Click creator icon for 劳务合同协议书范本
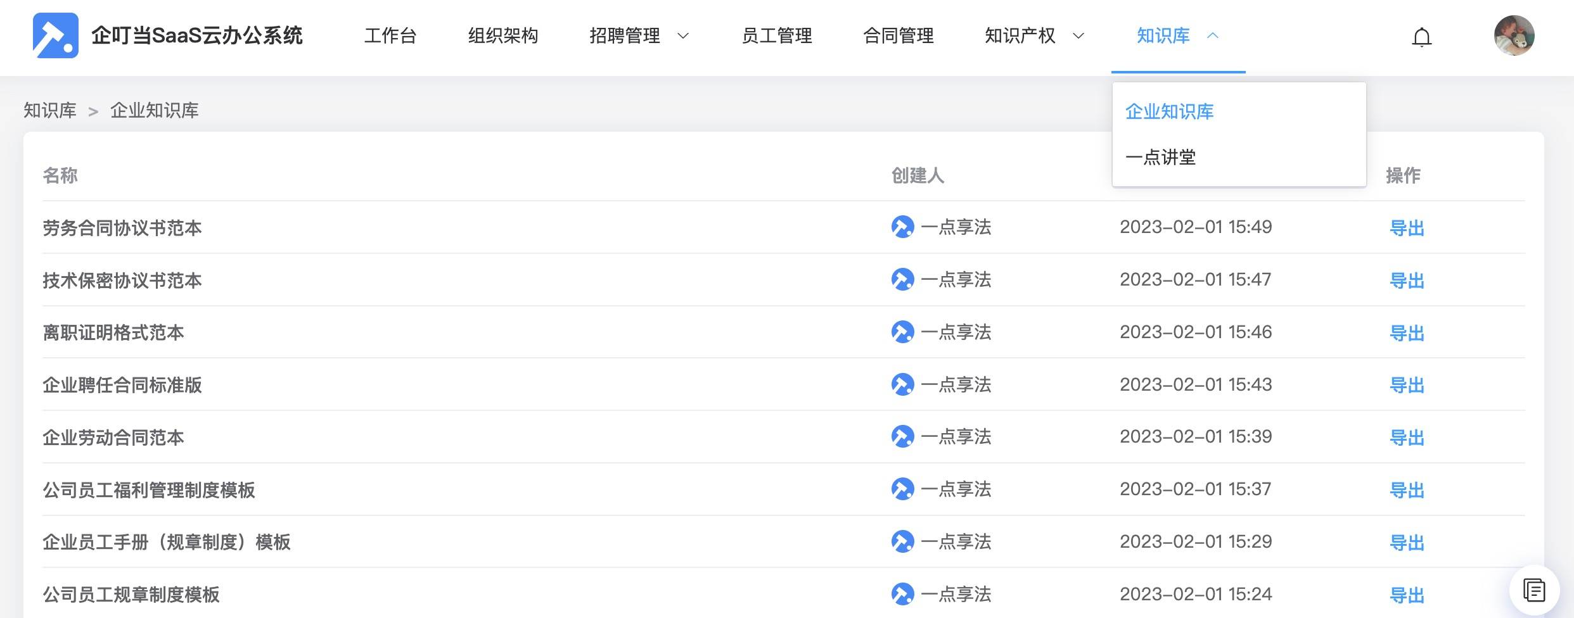1574x618 pixels. pos(902,227)
